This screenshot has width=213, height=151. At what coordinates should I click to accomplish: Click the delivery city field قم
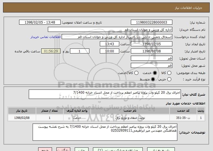[x=152, y=66]
